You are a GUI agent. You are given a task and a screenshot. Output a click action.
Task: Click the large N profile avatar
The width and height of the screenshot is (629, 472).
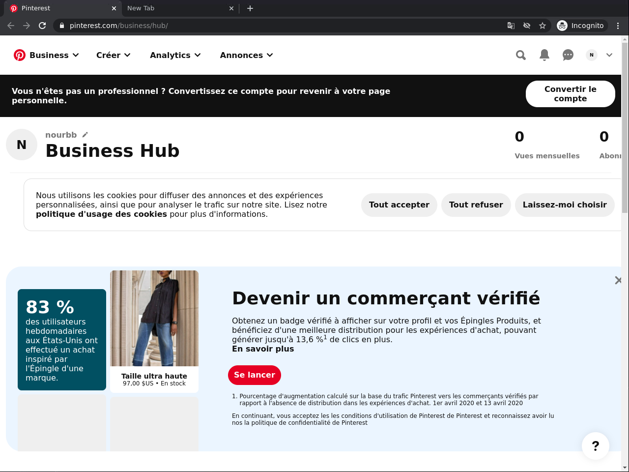pyautogui.click(x=22, y=145)
